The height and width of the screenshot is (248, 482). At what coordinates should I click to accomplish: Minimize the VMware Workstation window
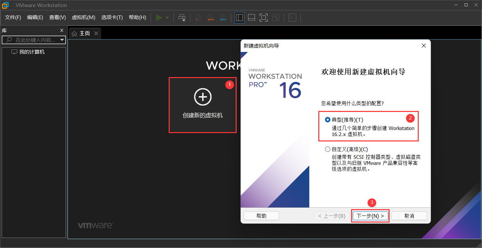tap(456, 5)
